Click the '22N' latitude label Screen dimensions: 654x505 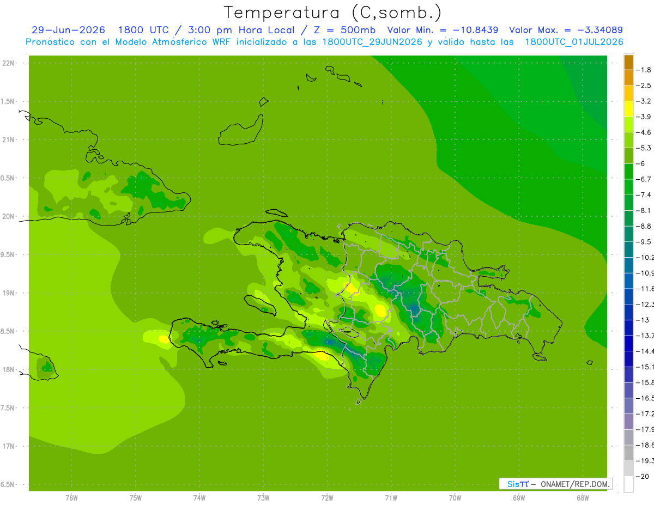[9, 63]
